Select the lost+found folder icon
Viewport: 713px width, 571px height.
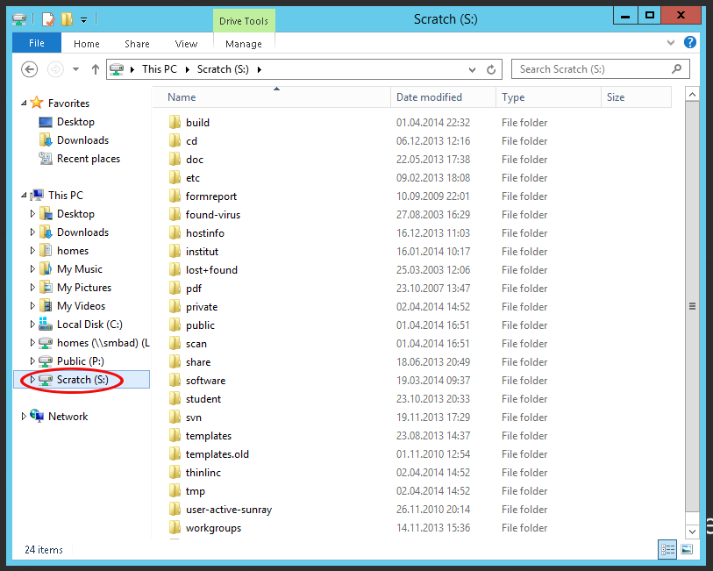[175, 269]
